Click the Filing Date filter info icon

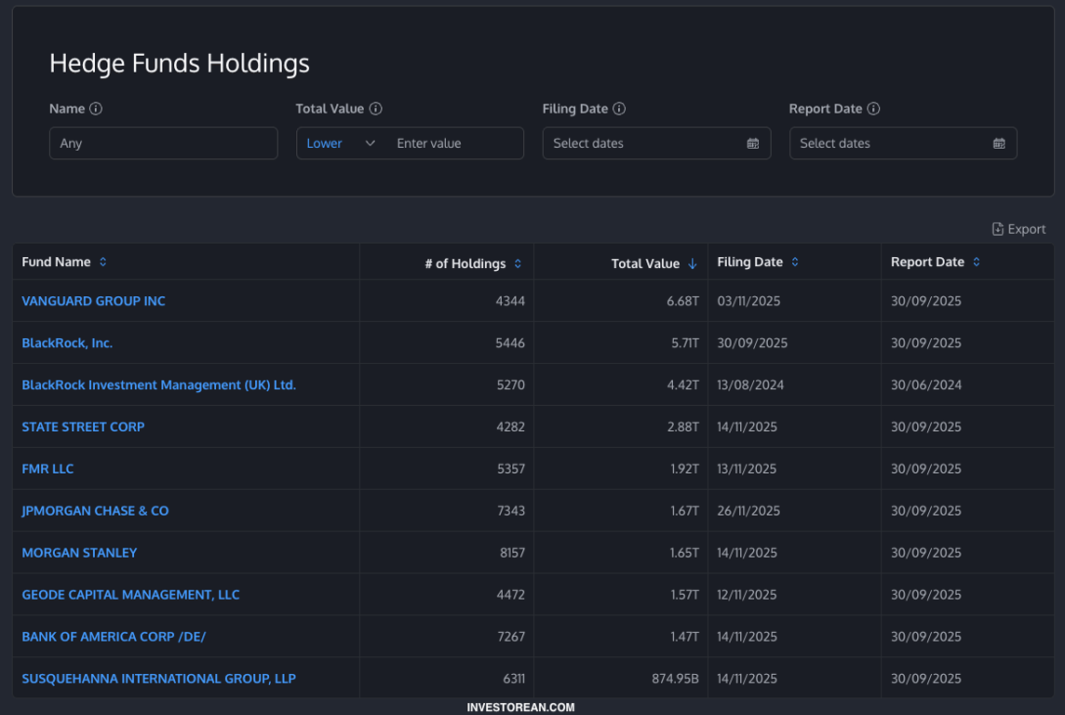(x=619, y=109)
